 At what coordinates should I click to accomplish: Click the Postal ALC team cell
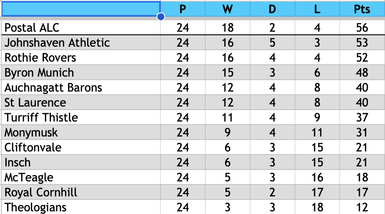81,28
